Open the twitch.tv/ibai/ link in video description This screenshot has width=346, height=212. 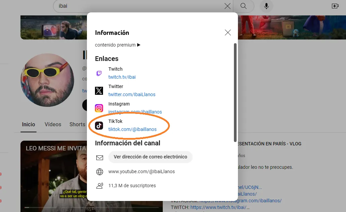pos(220,207)
